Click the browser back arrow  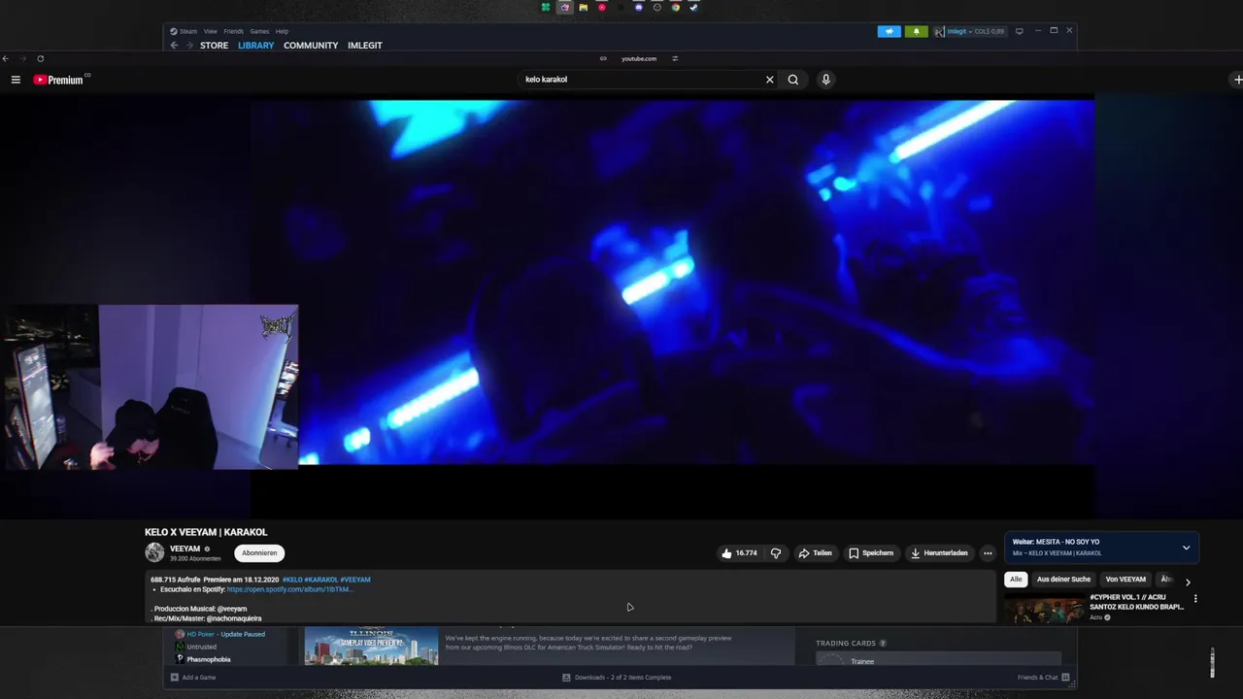click(x=6, y=58)
